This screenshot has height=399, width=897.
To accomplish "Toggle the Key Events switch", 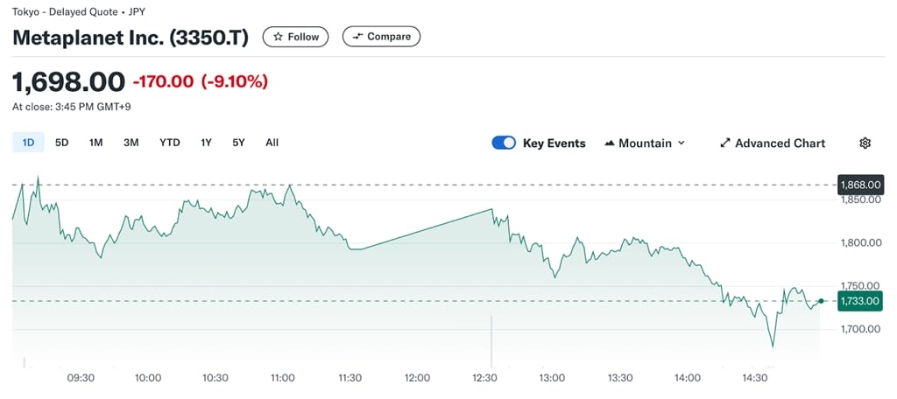I will pos(504,143).
